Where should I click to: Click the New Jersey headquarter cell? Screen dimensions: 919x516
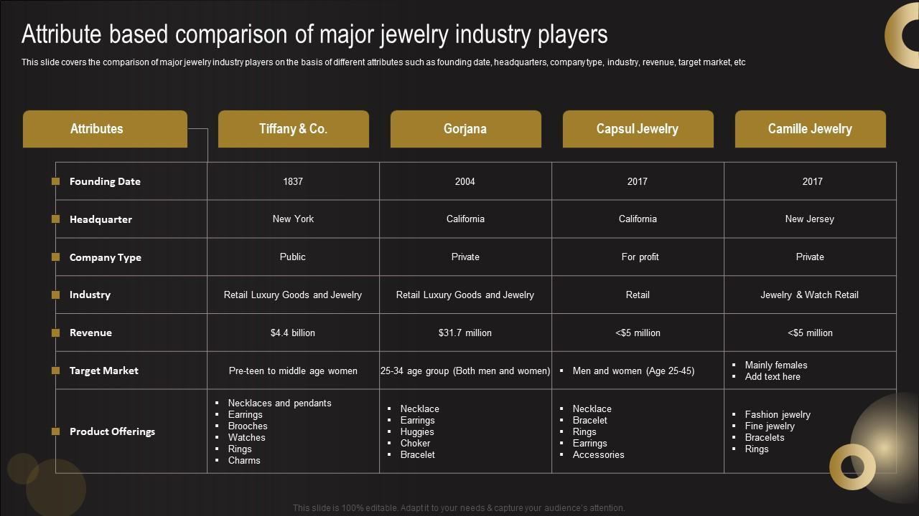tap(810, 219)
